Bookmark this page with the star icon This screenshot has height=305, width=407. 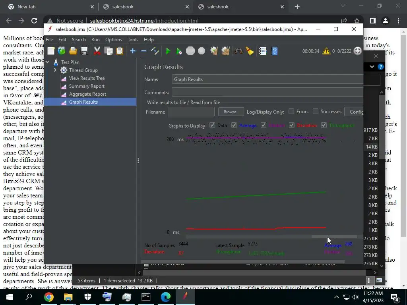[357, 21]
